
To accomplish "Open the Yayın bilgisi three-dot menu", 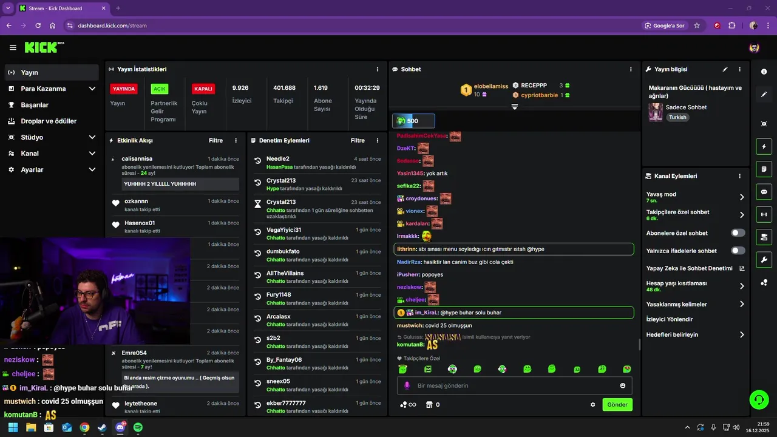I will pos(739,69).
